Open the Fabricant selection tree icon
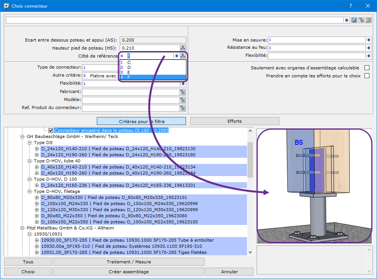The width and height of the screenshot is (377, 279). pos(183,92)
